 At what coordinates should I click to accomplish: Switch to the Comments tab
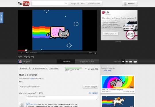tap(66, 62)
